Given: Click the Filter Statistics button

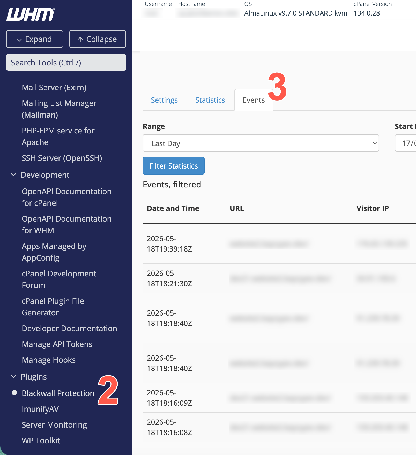Looking at the screenshot, I should [x=174, y=166].
